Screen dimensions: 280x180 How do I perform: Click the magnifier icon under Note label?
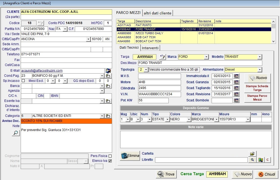(16, 133)
